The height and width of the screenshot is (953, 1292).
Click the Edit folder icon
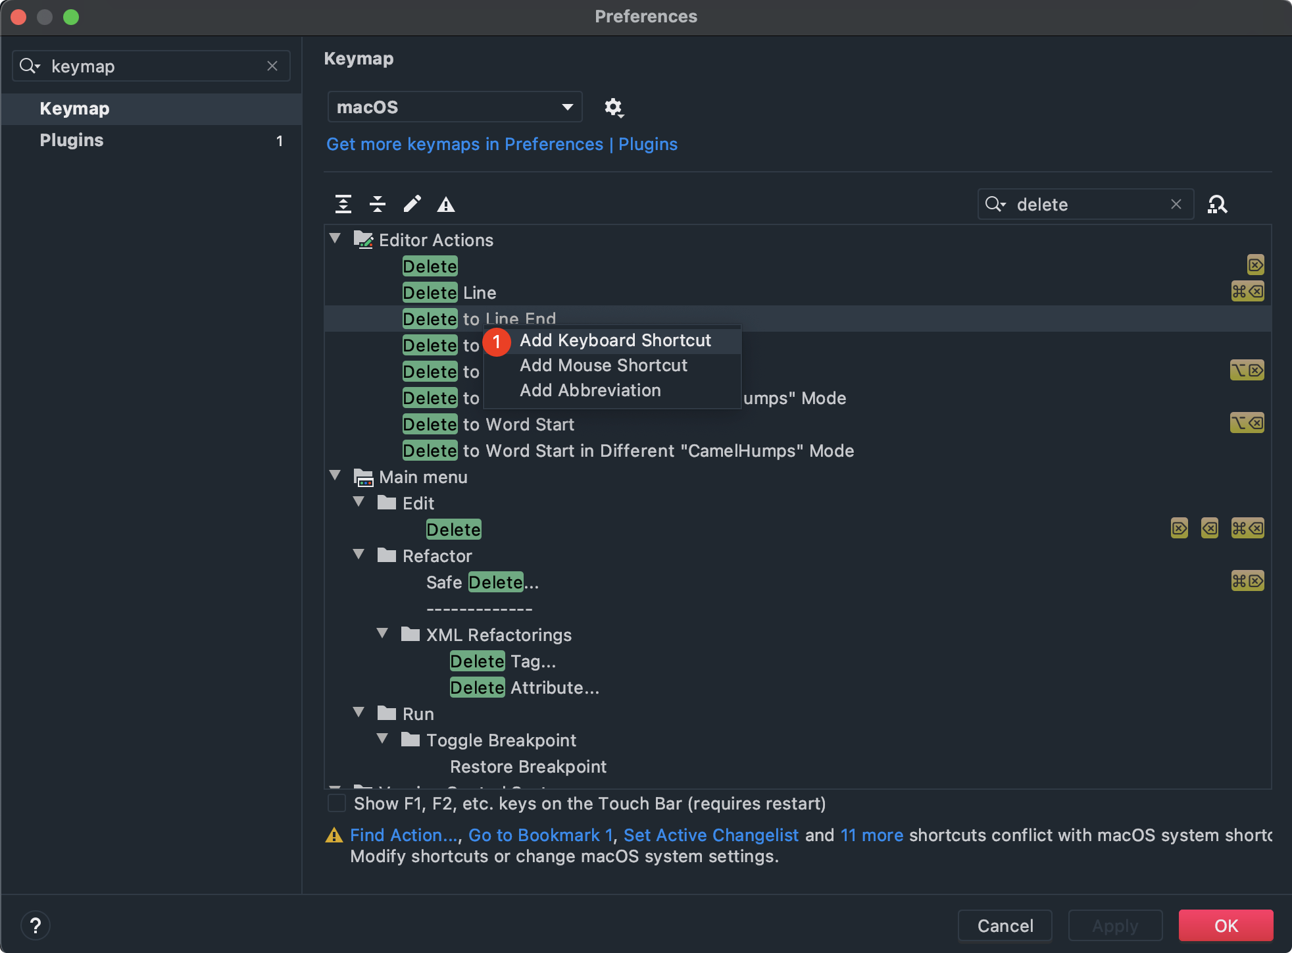click(387, 503)
